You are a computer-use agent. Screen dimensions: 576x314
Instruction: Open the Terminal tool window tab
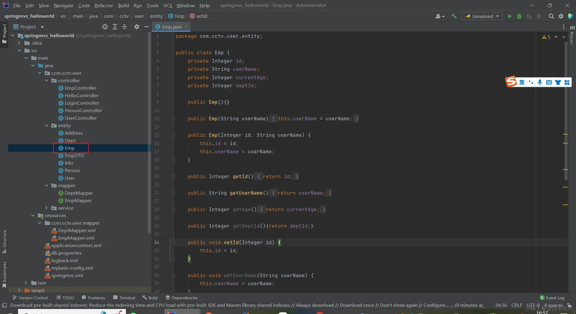tap(124, 298)
